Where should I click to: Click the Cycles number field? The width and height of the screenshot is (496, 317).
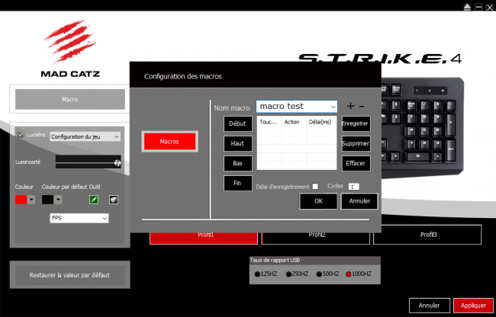point(353,187)
